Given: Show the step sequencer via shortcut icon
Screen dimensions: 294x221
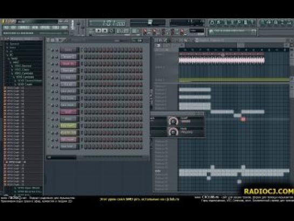Looking at the screenshot, I should (x=218, y=23).
